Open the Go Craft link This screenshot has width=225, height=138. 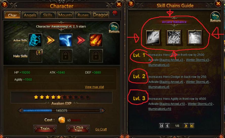101,129
